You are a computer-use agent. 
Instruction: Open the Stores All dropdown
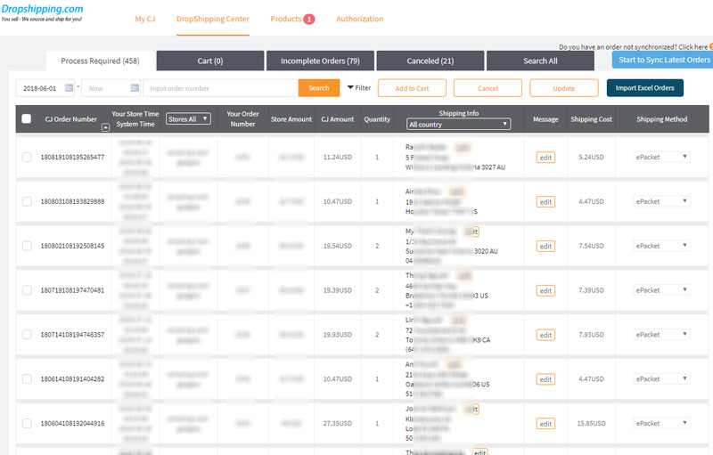pos(188,118)
